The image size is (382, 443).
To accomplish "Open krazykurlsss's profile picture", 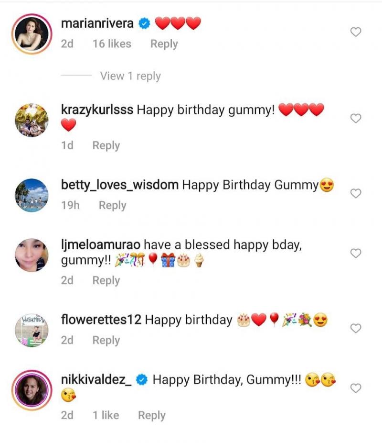I will coord(32,120).
